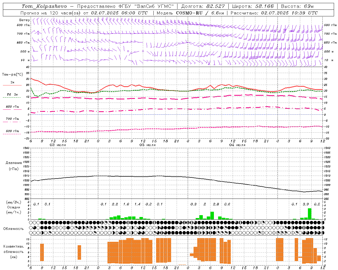
Task: Click the 'Широта: 58.166' latitude value
Action: [253, 6]
